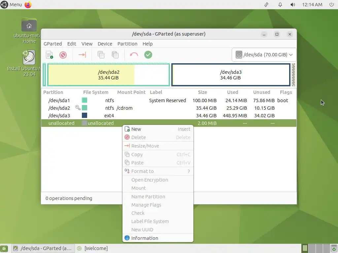Click Name Partition in the context menu
338x253 pixels.
(x=158, y=197)
